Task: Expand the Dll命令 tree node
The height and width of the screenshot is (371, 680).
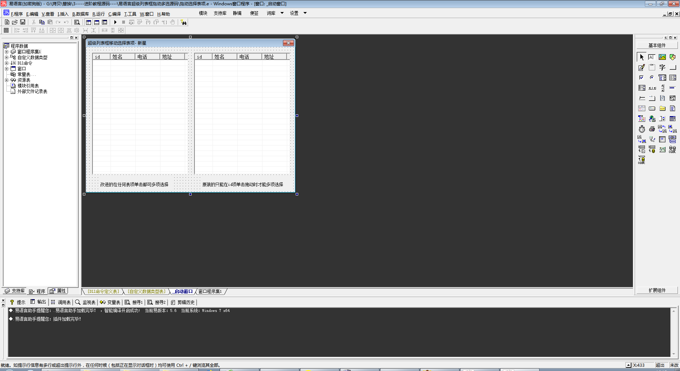Action: [x=6, y=63]
